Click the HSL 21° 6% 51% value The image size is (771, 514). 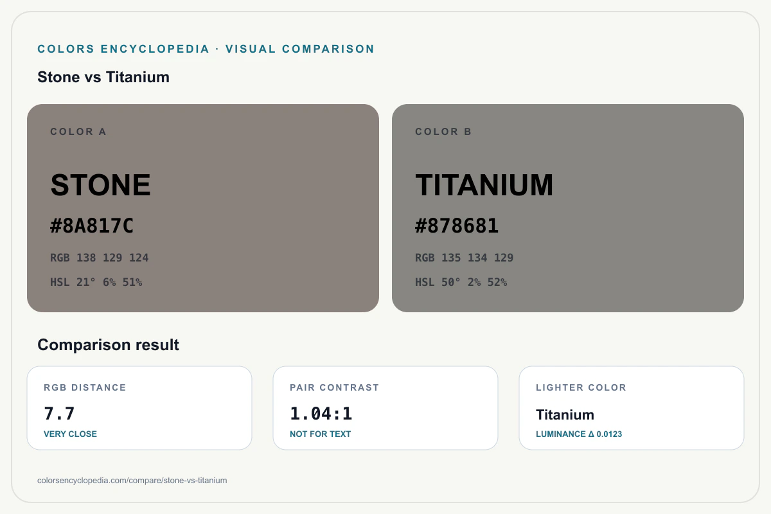pos(96,282)
